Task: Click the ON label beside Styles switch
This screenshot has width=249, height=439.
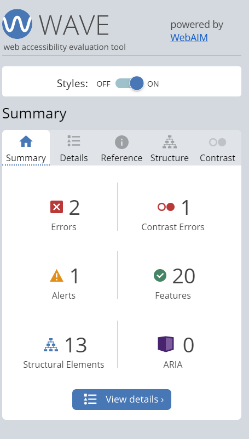Action: (153, 84)
